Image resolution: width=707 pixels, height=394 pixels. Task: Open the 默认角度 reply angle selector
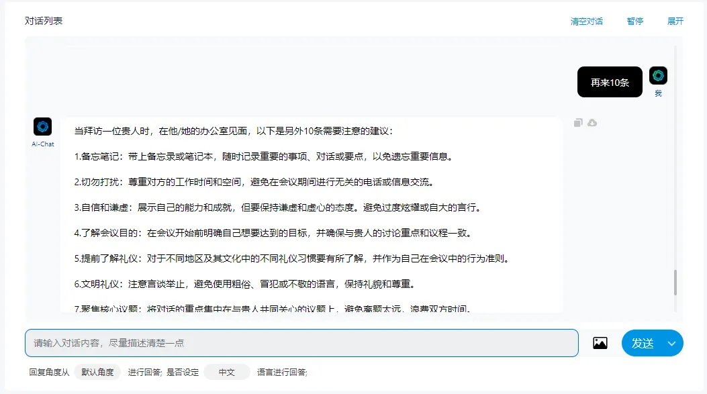97,372
